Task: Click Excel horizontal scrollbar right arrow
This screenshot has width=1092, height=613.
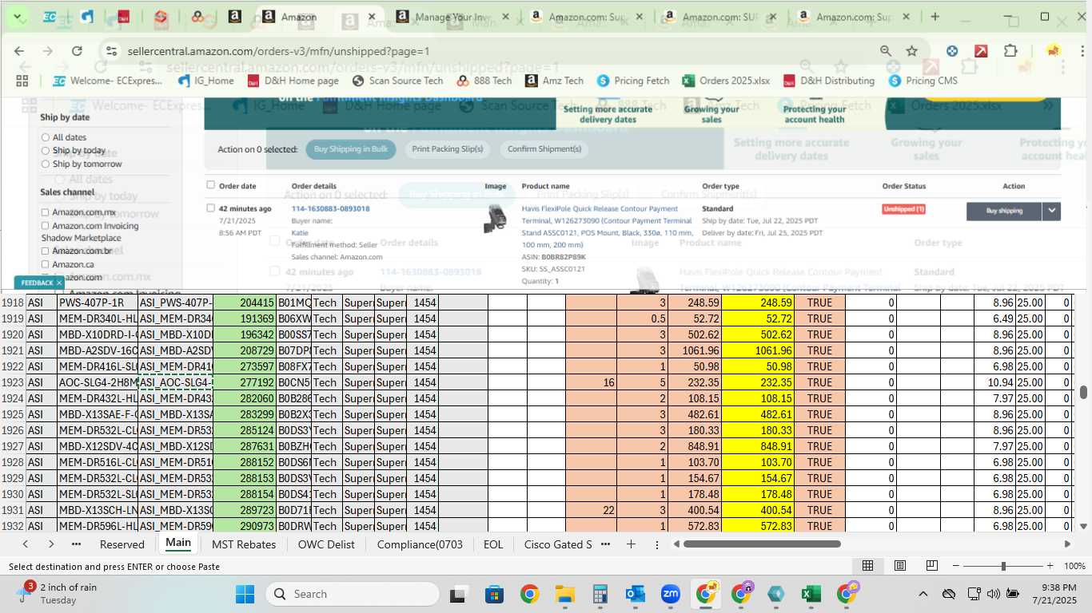Action: coord(1067,544)
